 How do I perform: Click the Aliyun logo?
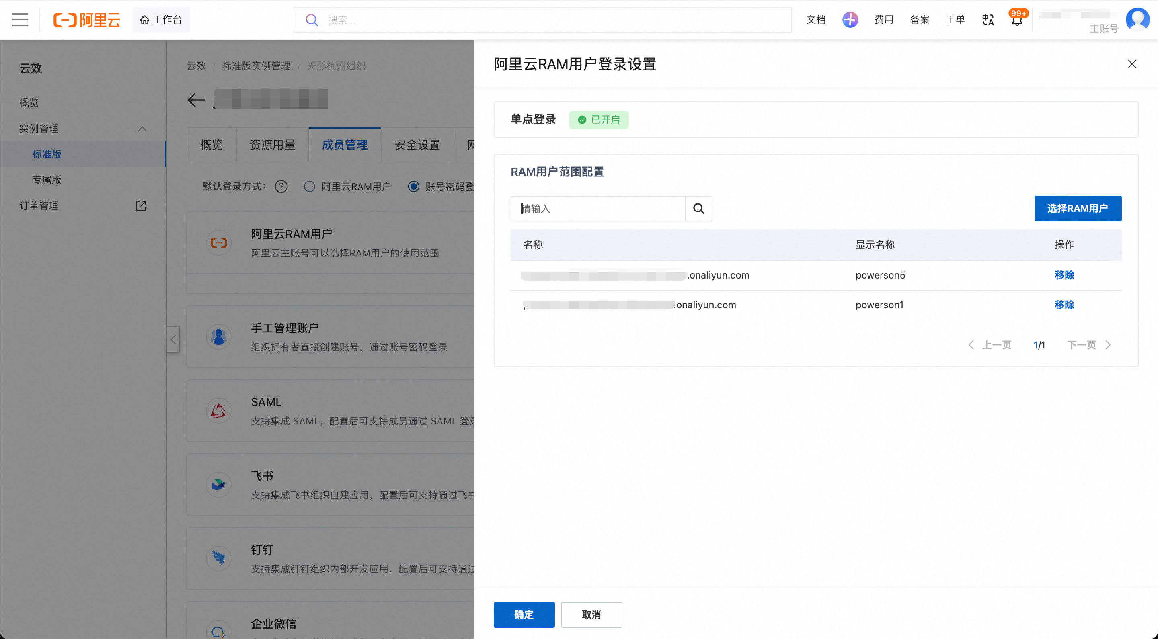pyautogui.click(x=87, y=20)
